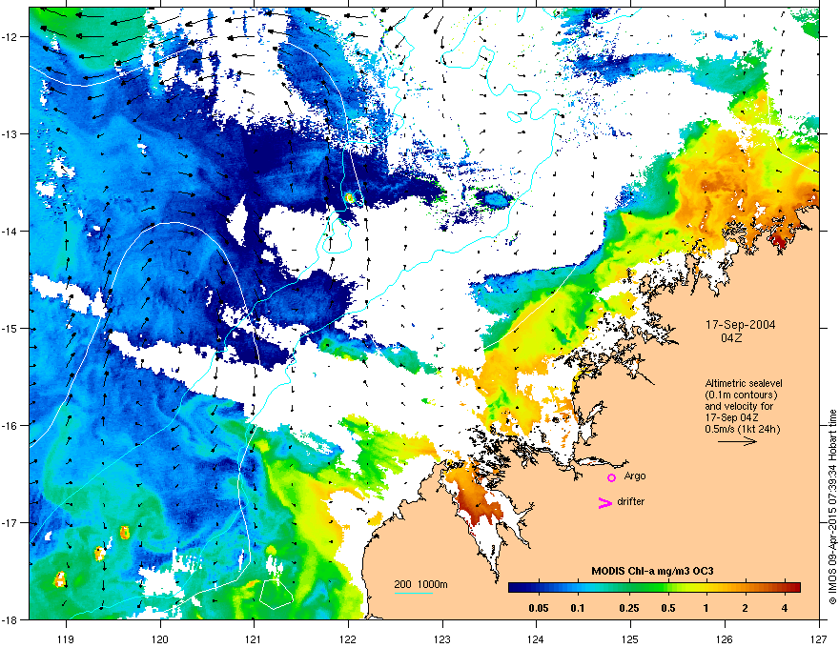Click the 124 longitude axis label
Viewport: 839px width, 648px height.
(537, 638)
